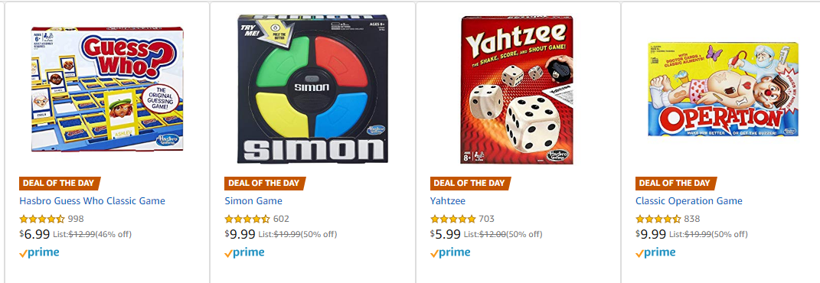Click the Prime badge under Guess Who
820x283 pixels.
click(x=39, y=253)
